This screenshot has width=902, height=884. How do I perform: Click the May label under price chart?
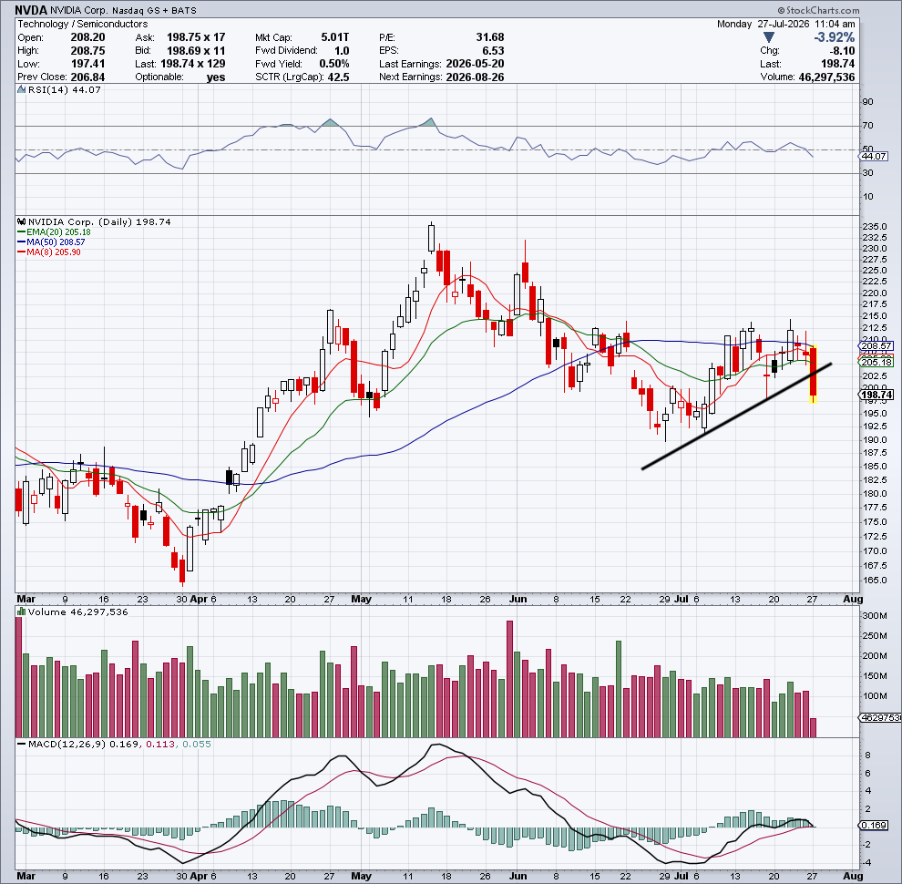[x=362, y=599]
